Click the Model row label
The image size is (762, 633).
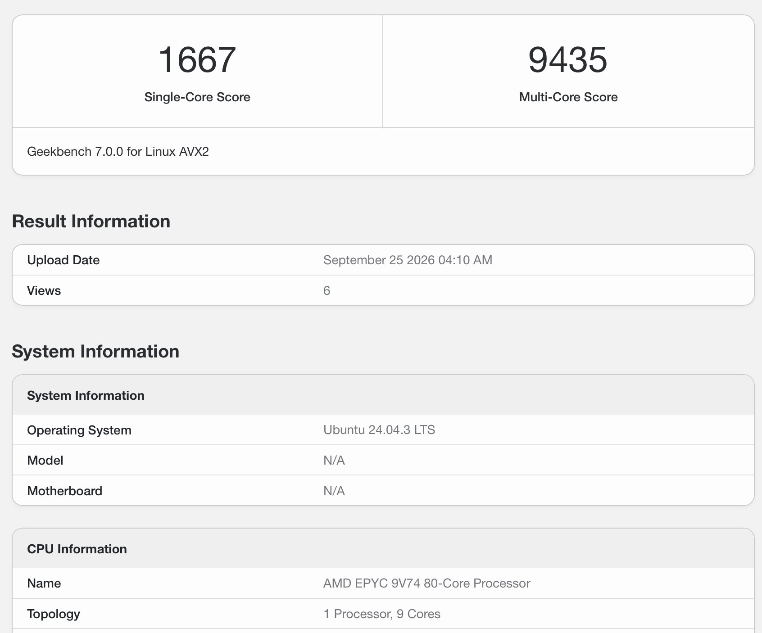click(45, 461)
